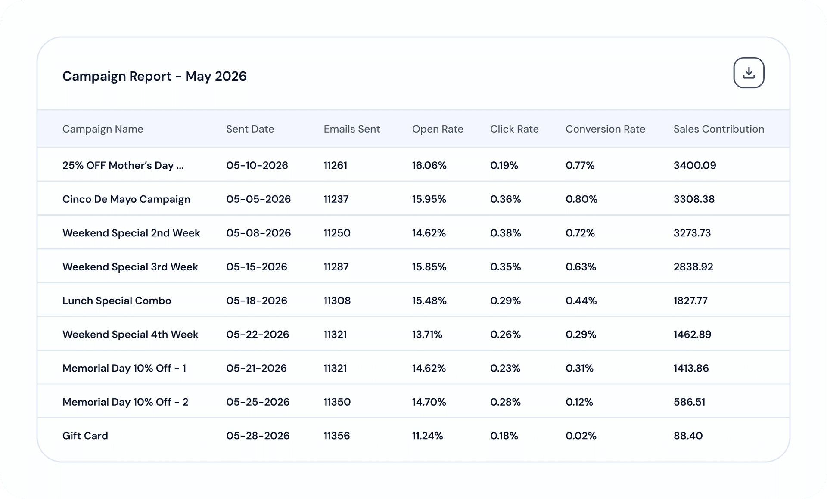Click conversion rate 0.12%
The height and width of the screenshot is (499, 827).
pyautogui.click(x=579, y=402)
